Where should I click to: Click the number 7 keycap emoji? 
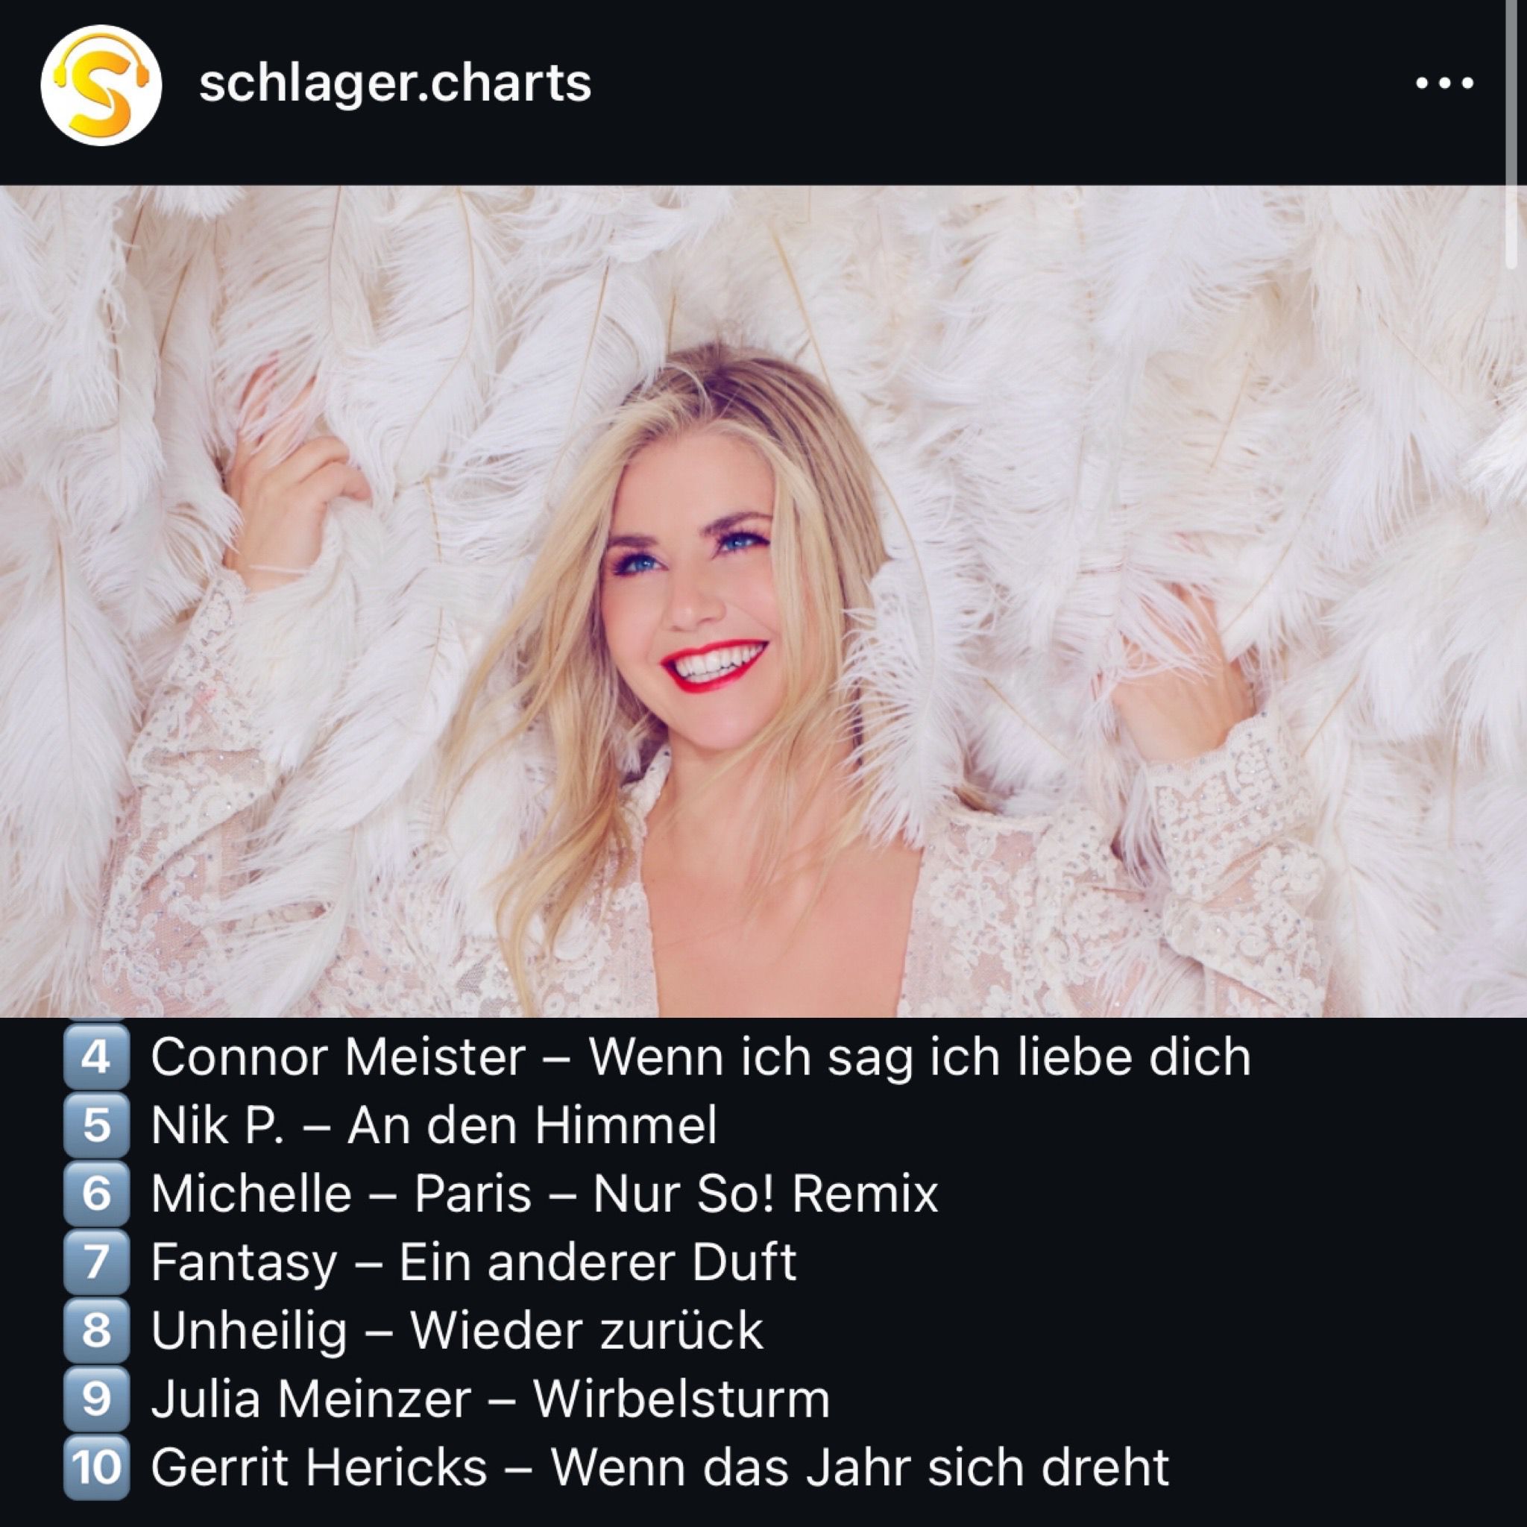95,1261
